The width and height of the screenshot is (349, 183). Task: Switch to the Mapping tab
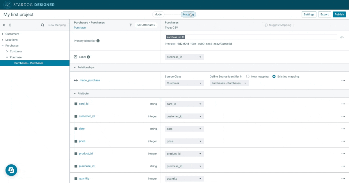(x=188, y=14)
